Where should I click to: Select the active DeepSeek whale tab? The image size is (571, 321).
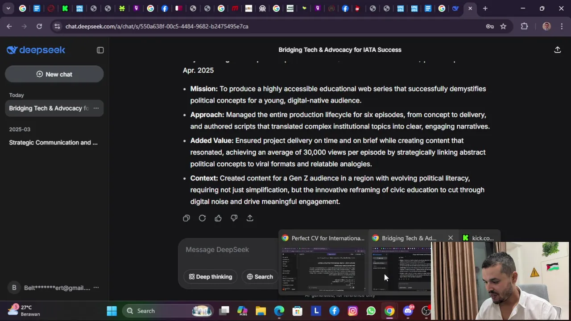[455, 8]
